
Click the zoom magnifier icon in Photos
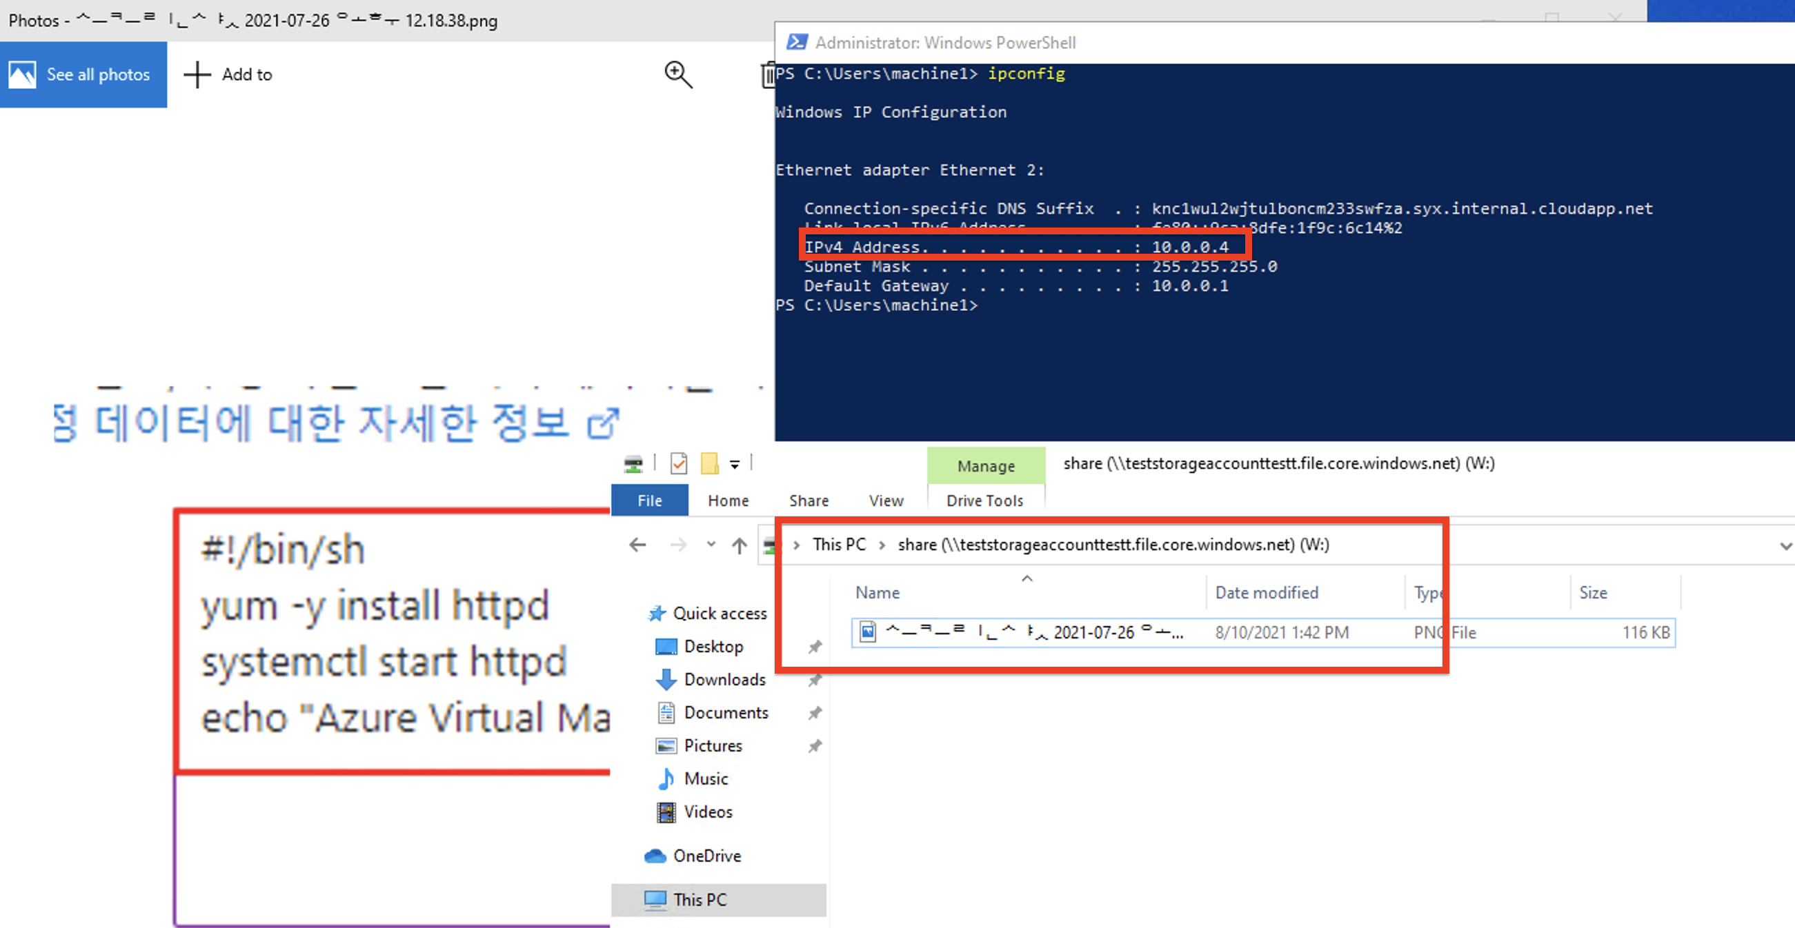[x=678, y=74]
